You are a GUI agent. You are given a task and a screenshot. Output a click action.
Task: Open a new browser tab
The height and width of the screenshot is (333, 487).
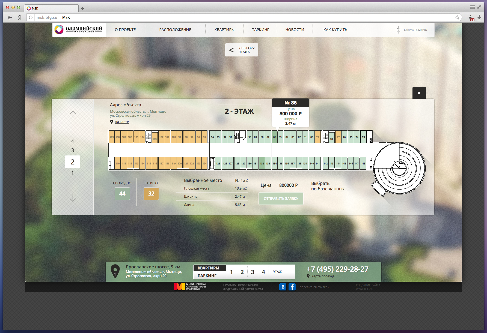82,8
